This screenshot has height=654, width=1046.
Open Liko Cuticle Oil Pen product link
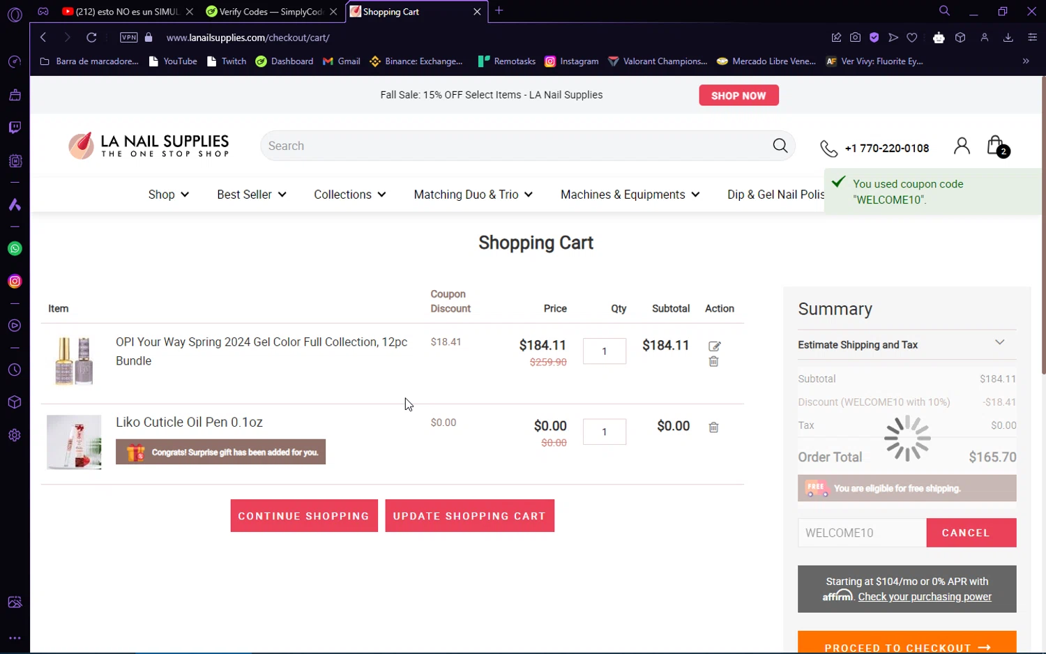tap(189, 423)
